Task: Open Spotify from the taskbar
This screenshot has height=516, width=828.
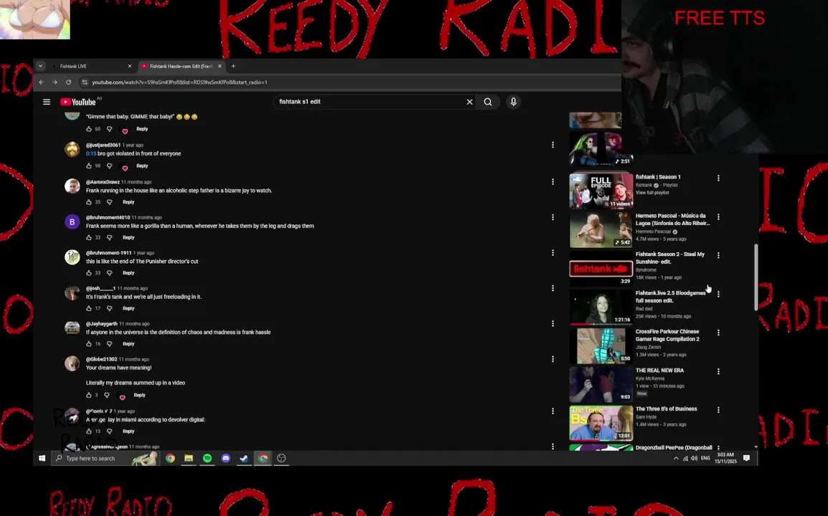Action: coord(207,458)
